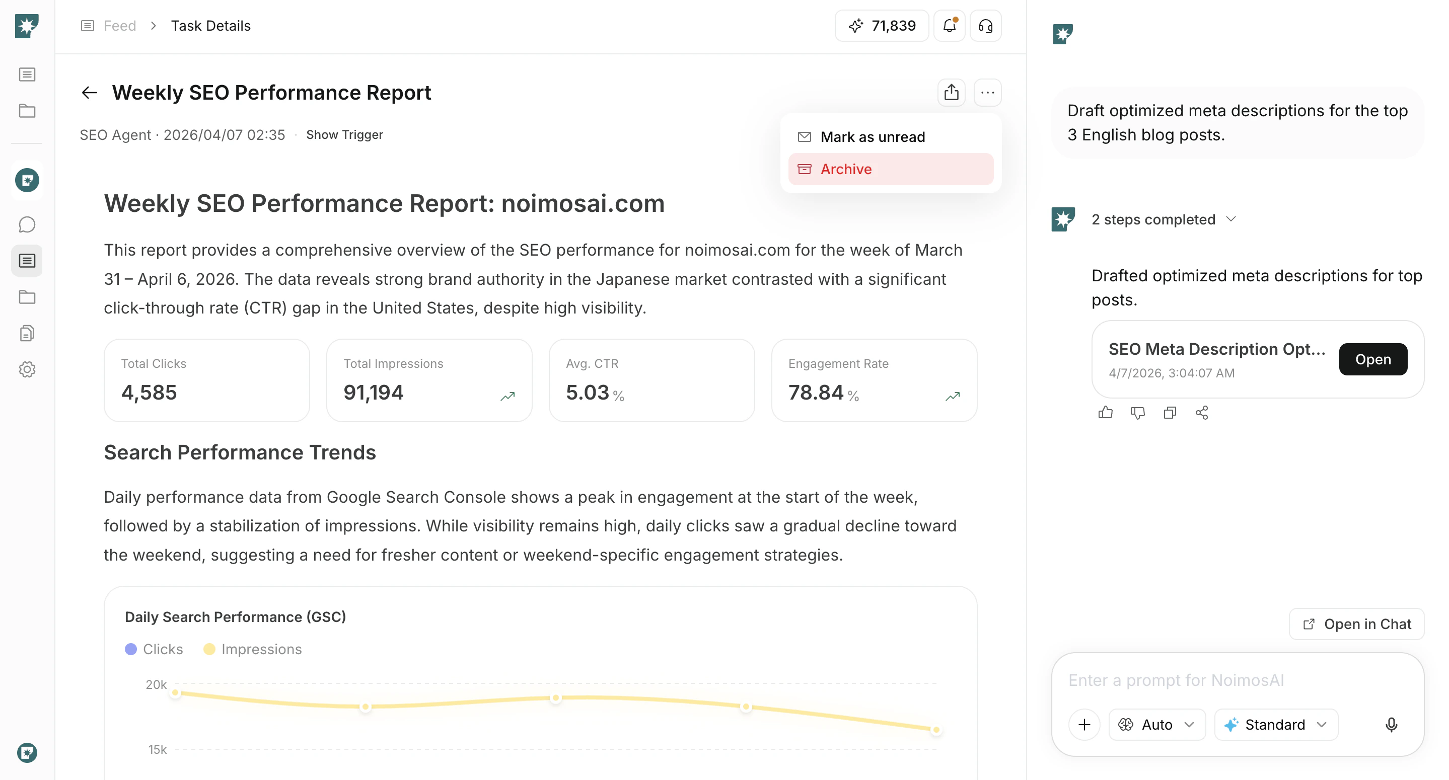This screenshot has height=780, width=1449.
Task: Click the Open button for SEO Meta Description
Action: point(1372,359)
